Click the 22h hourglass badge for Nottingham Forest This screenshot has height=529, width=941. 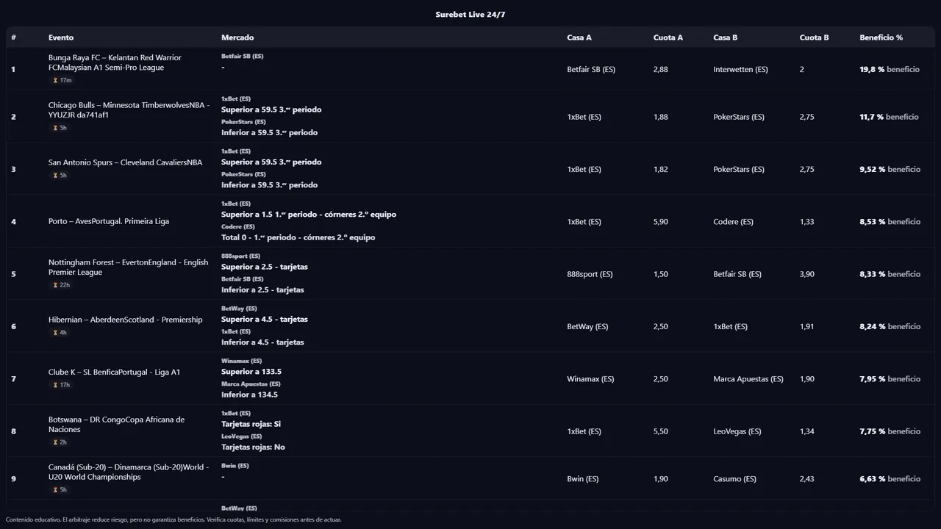pyautogui.click(x=55, y=285)
